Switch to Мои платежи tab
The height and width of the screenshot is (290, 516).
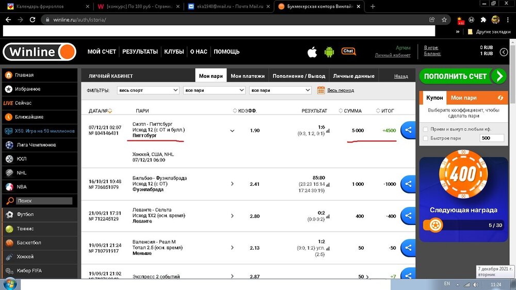(x=248, y=76)
